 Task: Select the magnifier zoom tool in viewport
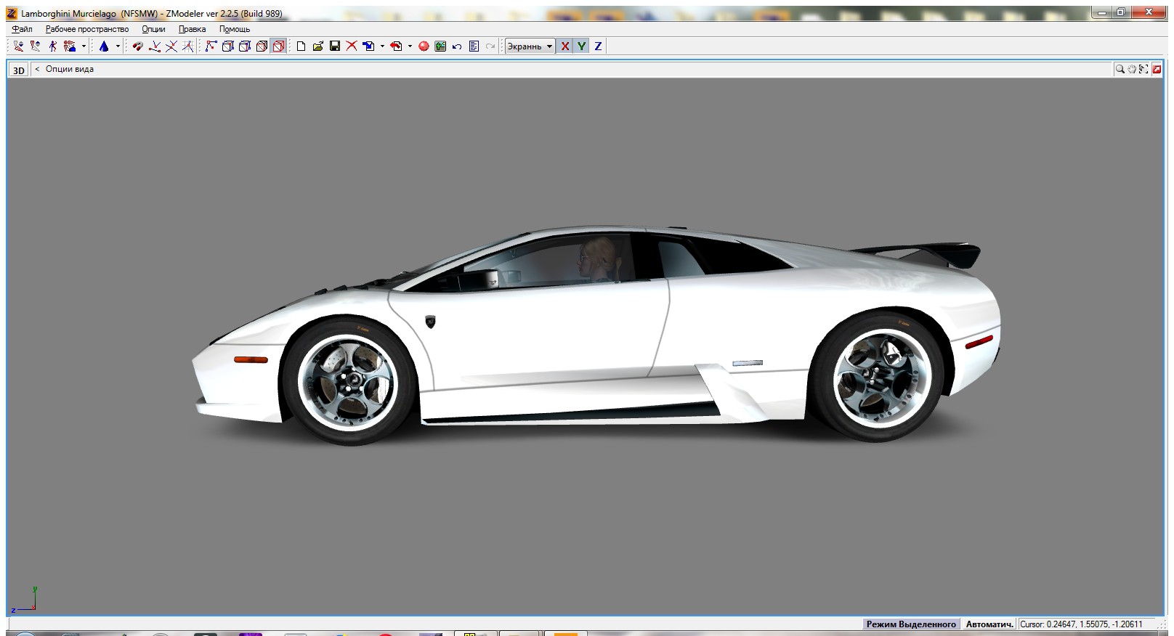1120,70
